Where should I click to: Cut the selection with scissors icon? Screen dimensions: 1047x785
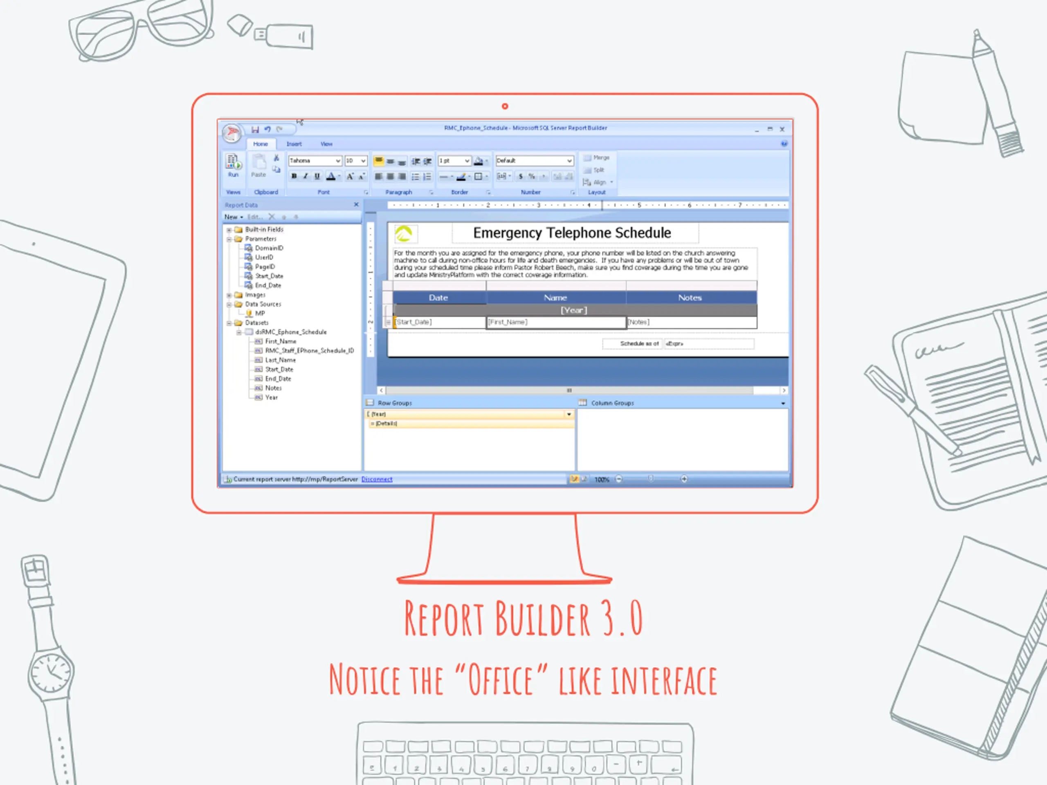[276, 157]
